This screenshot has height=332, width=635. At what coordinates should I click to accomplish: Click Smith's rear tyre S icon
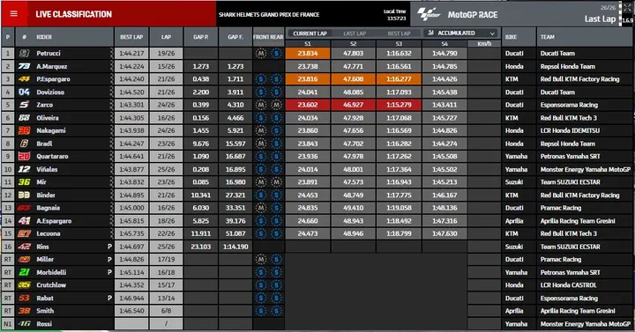pyautogui.click(x=277, y=311)
